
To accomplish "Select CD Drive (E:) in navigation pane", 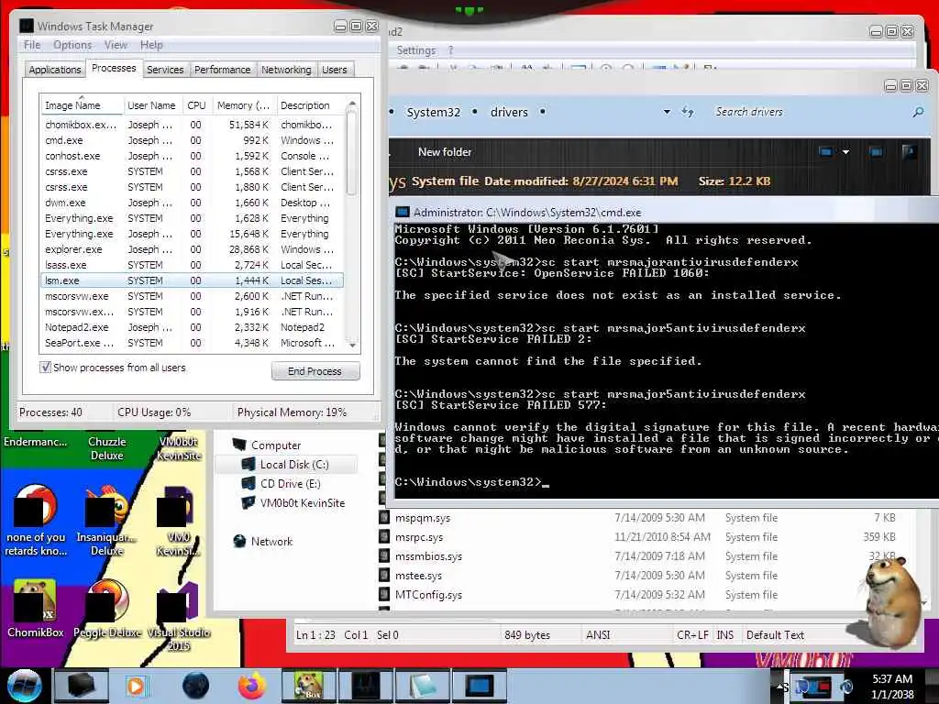I will point(281,484).
